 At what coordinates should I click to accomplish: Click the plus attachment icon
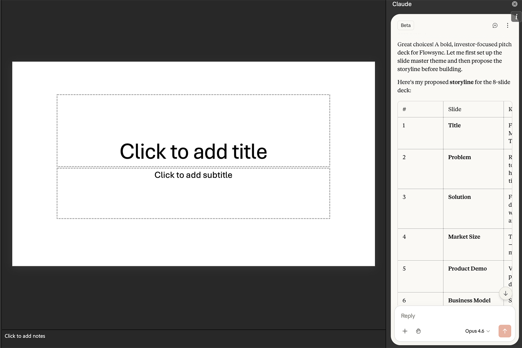coord(405,331)
